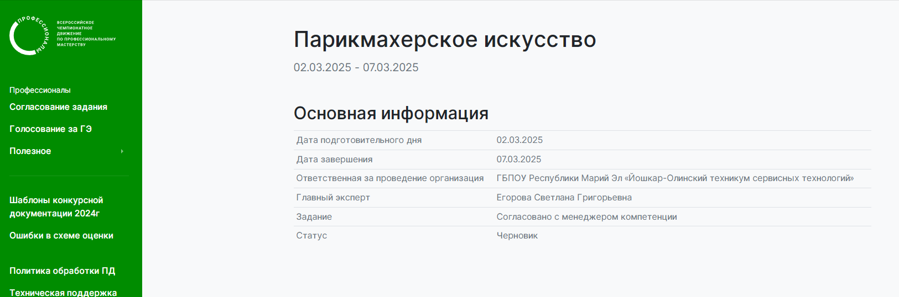Open Шаблоны конкурсной документации 2024г
The image size is (899, 297).
56,206
